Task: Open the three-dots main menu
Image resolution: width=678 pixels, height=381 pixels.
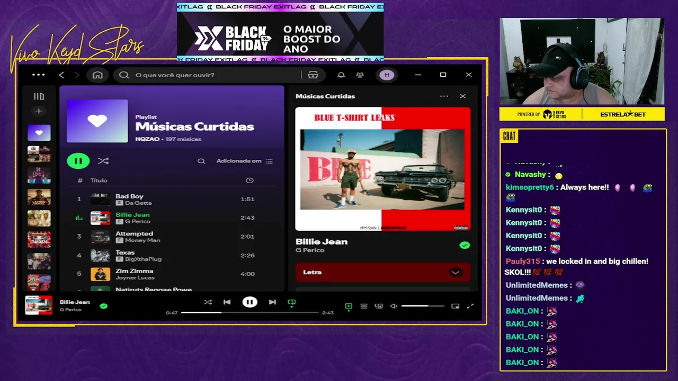Action: click(39, 75)
